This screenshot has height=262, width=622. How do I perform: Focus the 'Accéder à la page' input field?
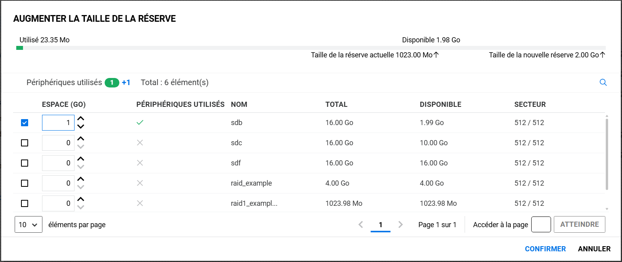[541, 224]
